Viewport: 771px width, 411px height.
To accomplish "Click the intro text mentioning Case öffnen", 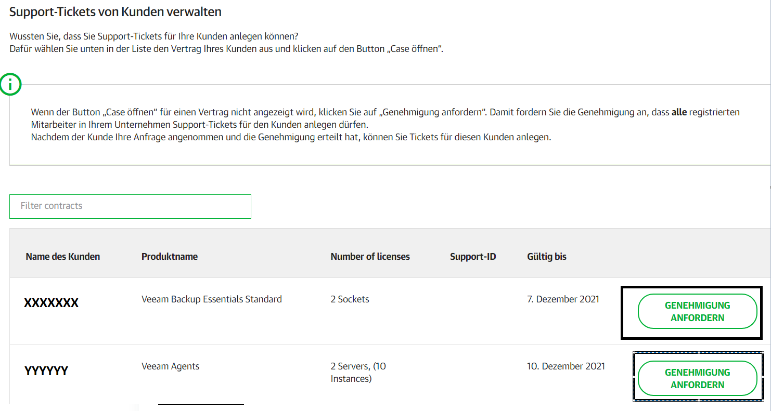I will point(226,44).
